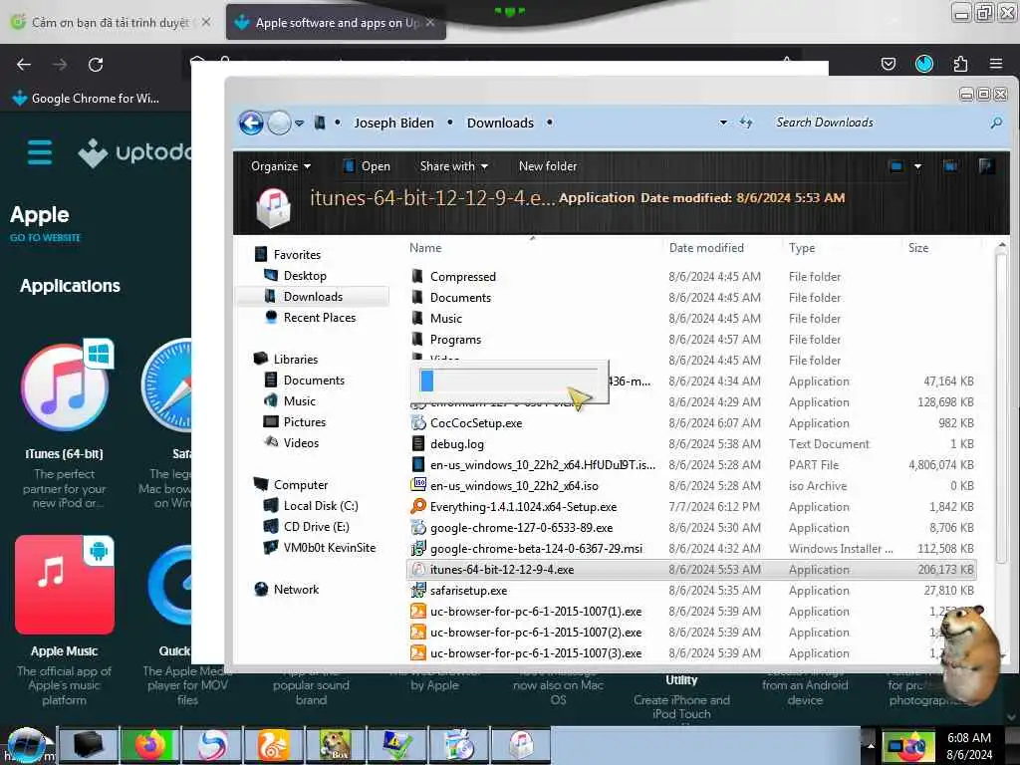
Task: Click the search magnifier icon in Explorer
Action: [996, 123]
